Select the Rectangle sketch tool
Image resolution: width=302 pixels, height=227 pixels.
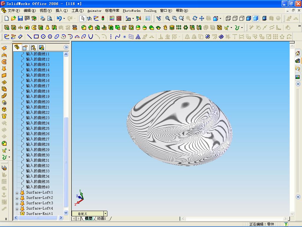click(x=36, y=36)
